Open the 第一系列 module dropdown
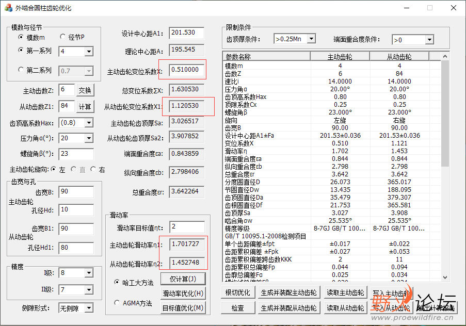This screenshot has height=326, width=466. 89,52
